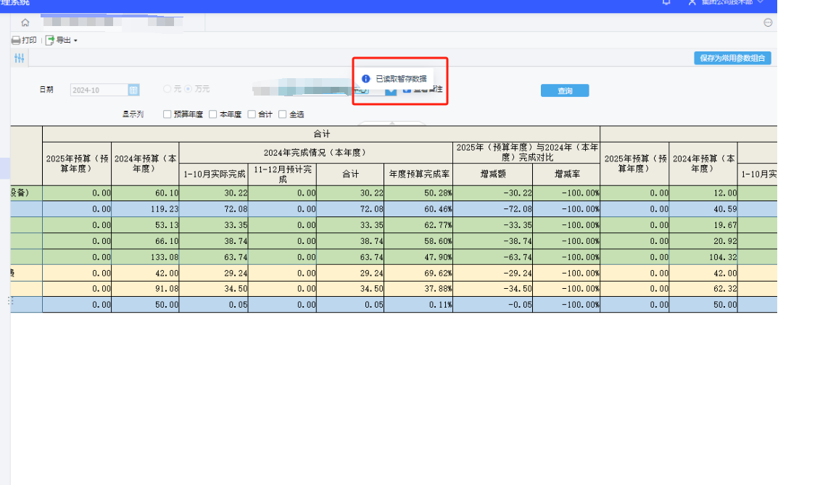Enable the 预算年度 column checkbox
This screenshot has height=485, width=820.
(x=167, y=114)
